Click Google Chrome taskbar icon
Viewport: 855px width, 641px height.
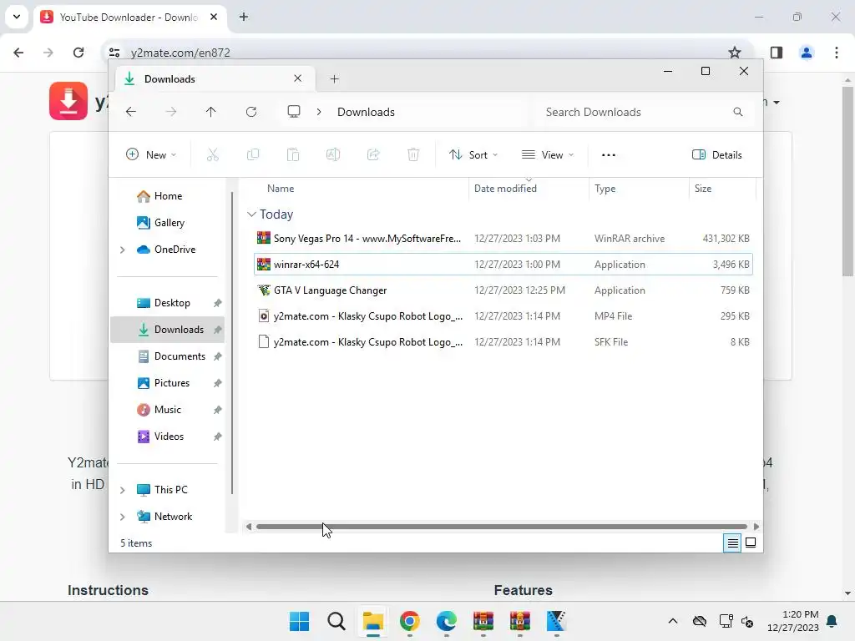[409, 621]
